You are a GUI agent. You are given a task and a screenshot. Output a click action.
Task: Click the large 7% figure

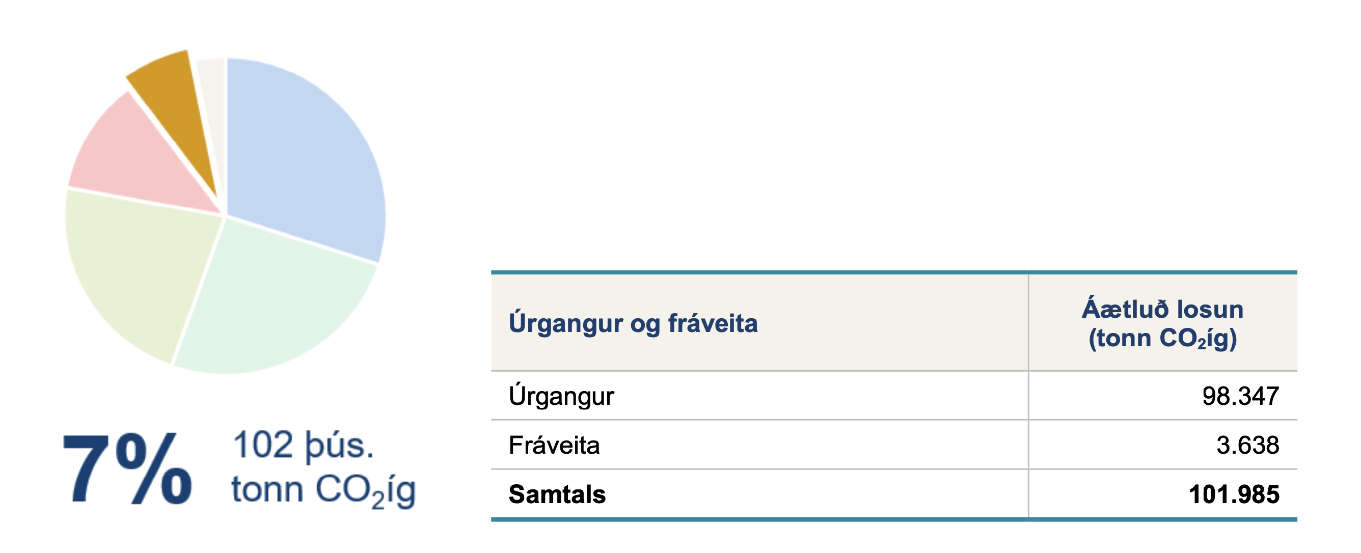click(x=127, y=468)
